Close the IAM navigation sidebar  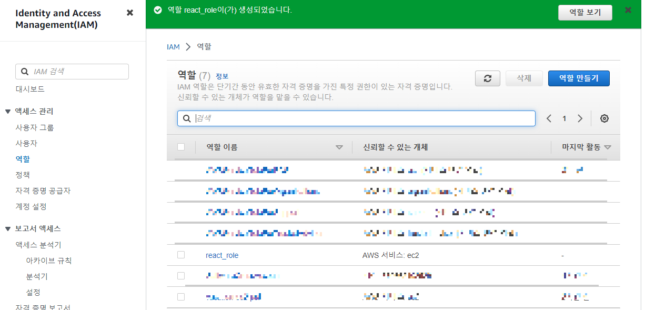(x=130, y=13)
